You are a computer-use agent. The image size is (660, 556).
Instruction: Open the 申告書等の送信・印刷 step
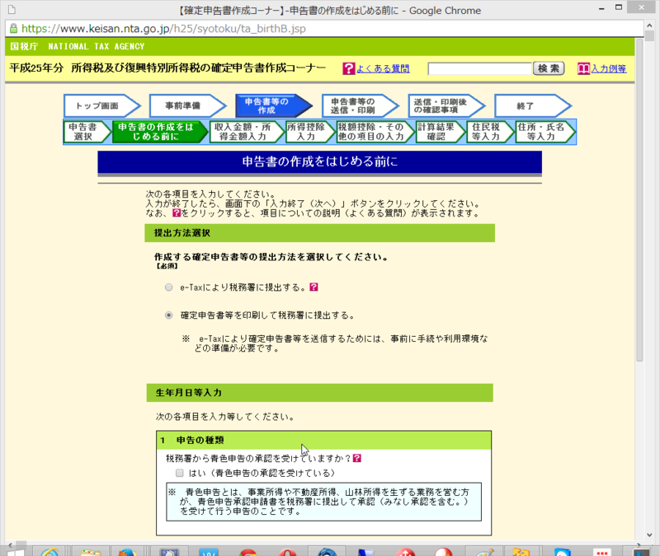360,106
